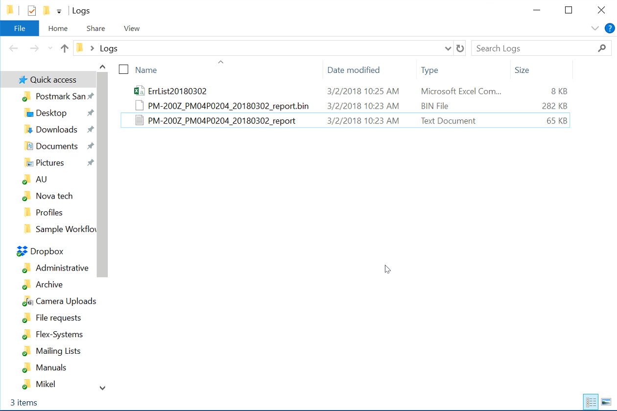
Task: Go back with the Back arrow
Action: [x=14, y=48]
